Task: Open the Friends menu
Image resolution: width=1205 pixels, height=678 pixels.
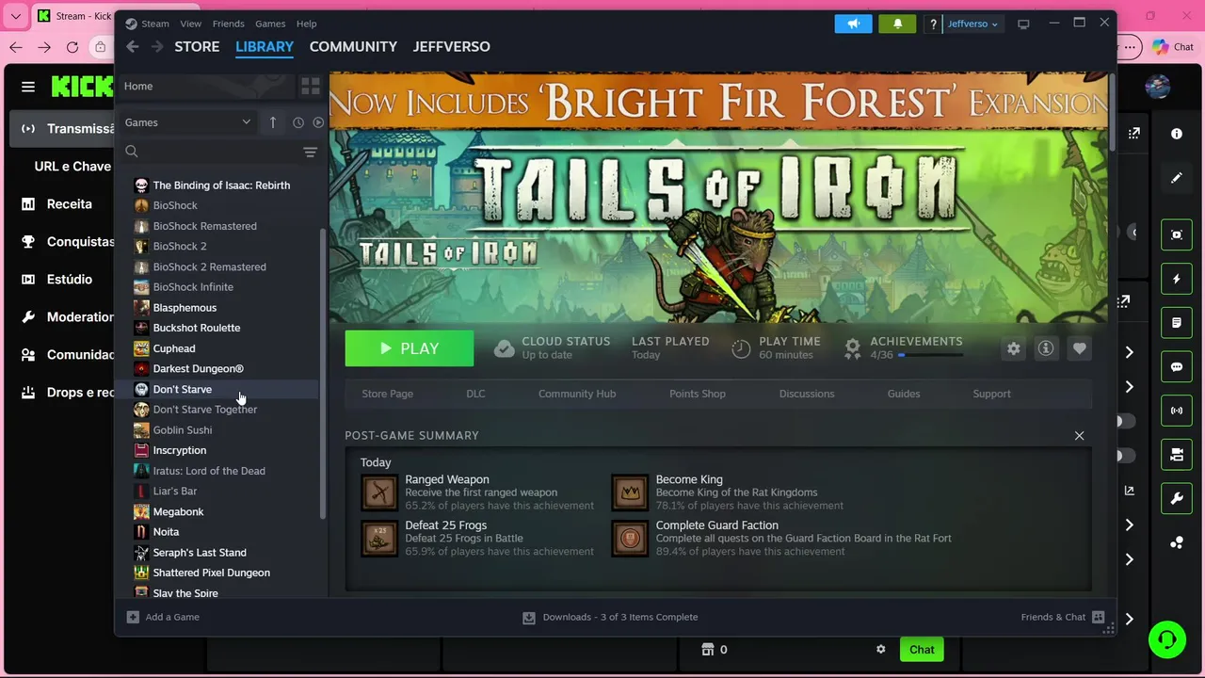Action: tap(228, 24)
